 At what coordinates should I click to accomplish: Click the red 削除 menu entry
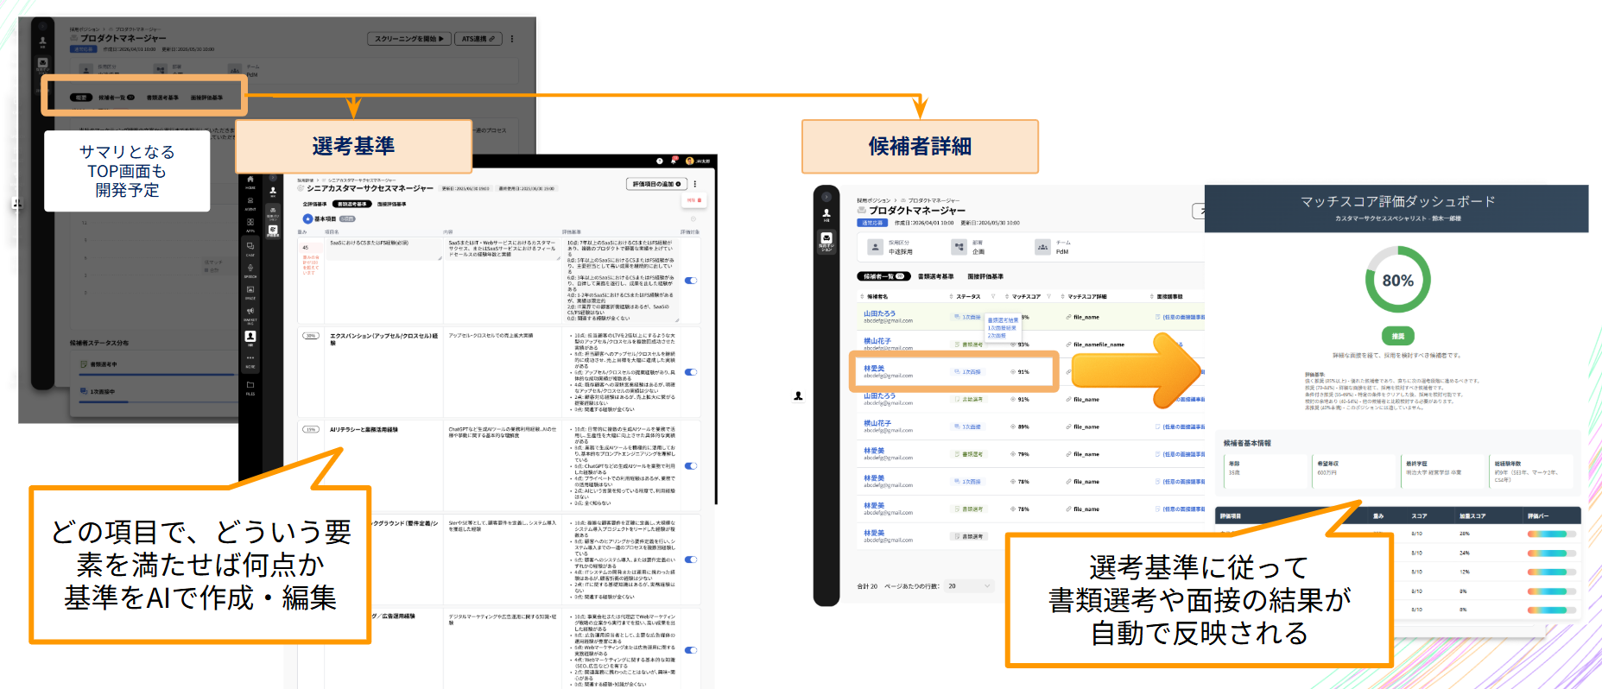pos(693,200)
